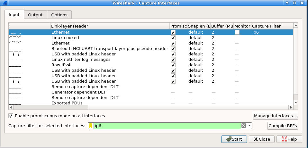This screenshot has height=148, width=308.
Task: Open the capture filter bookmark menu
Action: pyautogui.click(x=91, y=126)
